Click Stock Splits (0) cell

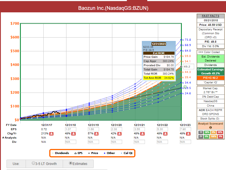coord(211,119)
